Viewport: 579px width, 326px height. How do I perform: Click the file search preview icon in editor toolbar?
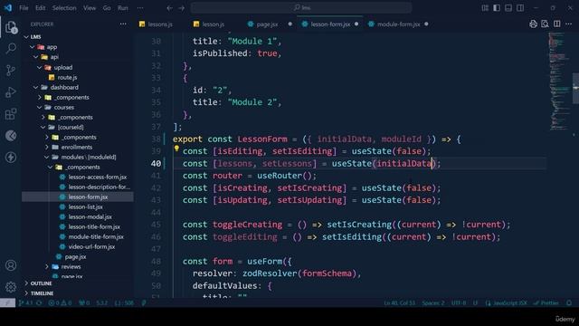pos(545,24)
